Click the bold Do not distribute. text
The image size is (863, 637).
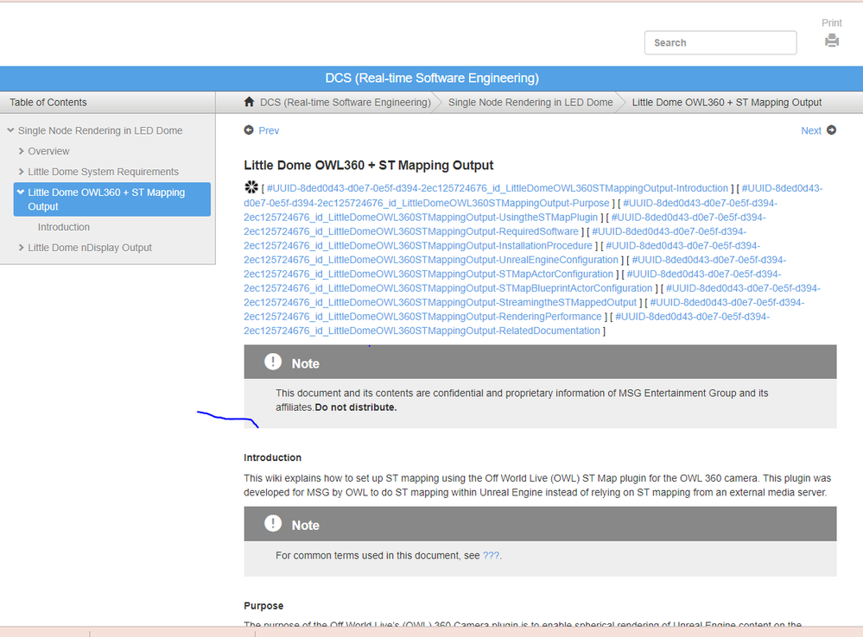[356, 407]
